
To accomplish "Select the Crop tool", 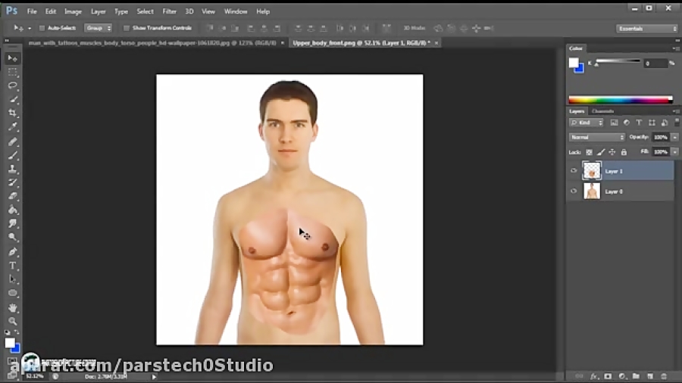I will [13, 114].
